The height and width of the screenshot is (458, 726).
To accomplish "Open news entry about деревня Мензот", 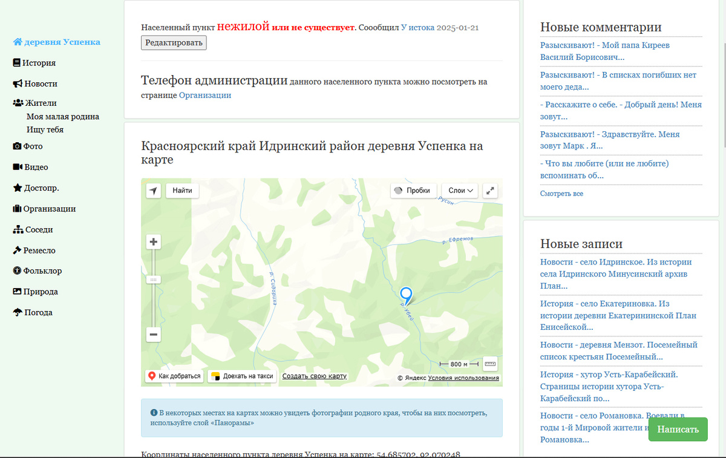I will tap(619, 350).
